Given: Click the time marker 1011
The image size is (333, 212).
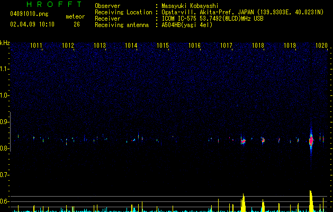Looking at the screenshot, I should click(x=36, y=46).
